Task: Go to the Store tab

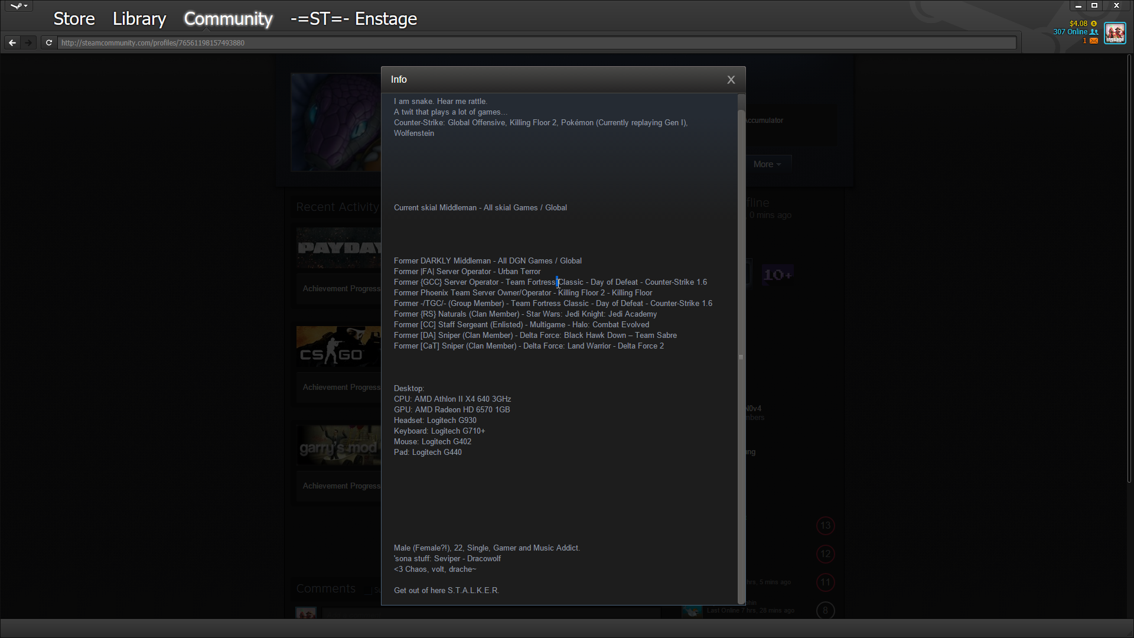Action: [x=74, y=19]
